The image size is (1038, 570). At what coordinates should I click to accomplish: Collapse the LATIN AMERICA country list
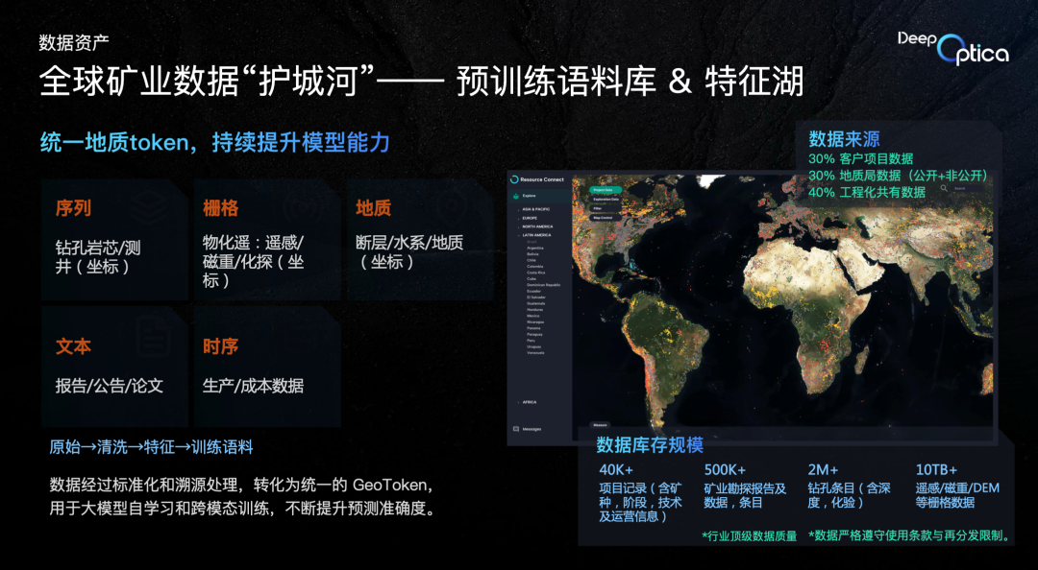click(538, 235)
